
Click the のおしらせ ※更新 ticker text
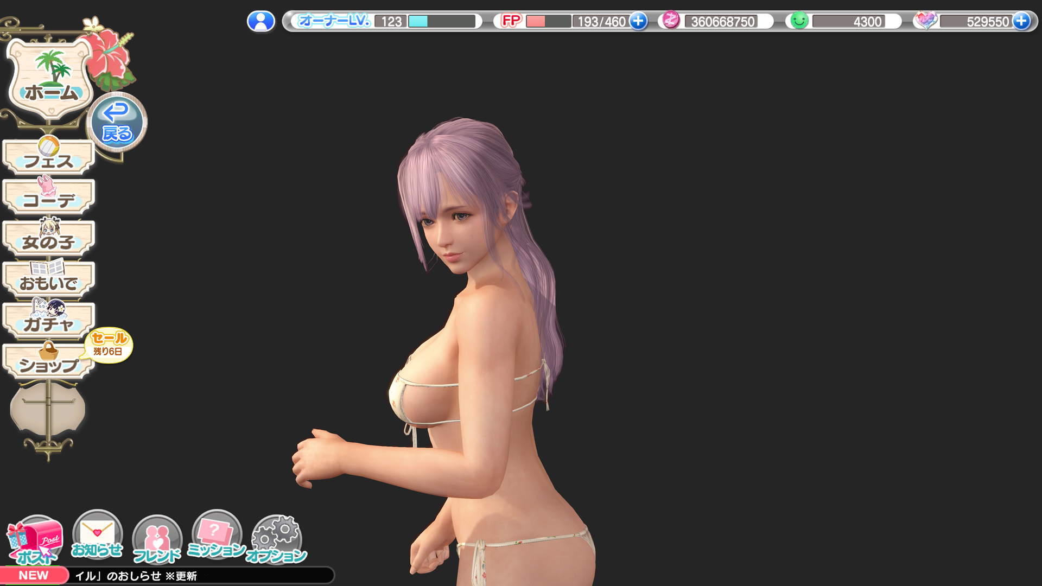pos(151,576)
